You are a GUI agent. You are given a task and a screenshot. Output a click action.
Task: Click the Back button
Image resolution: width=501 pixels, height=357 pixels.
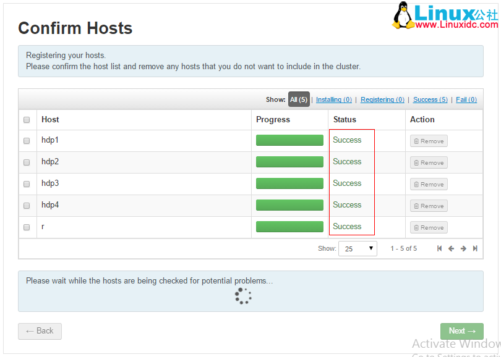pyautogui.click(x=40, y=331)
